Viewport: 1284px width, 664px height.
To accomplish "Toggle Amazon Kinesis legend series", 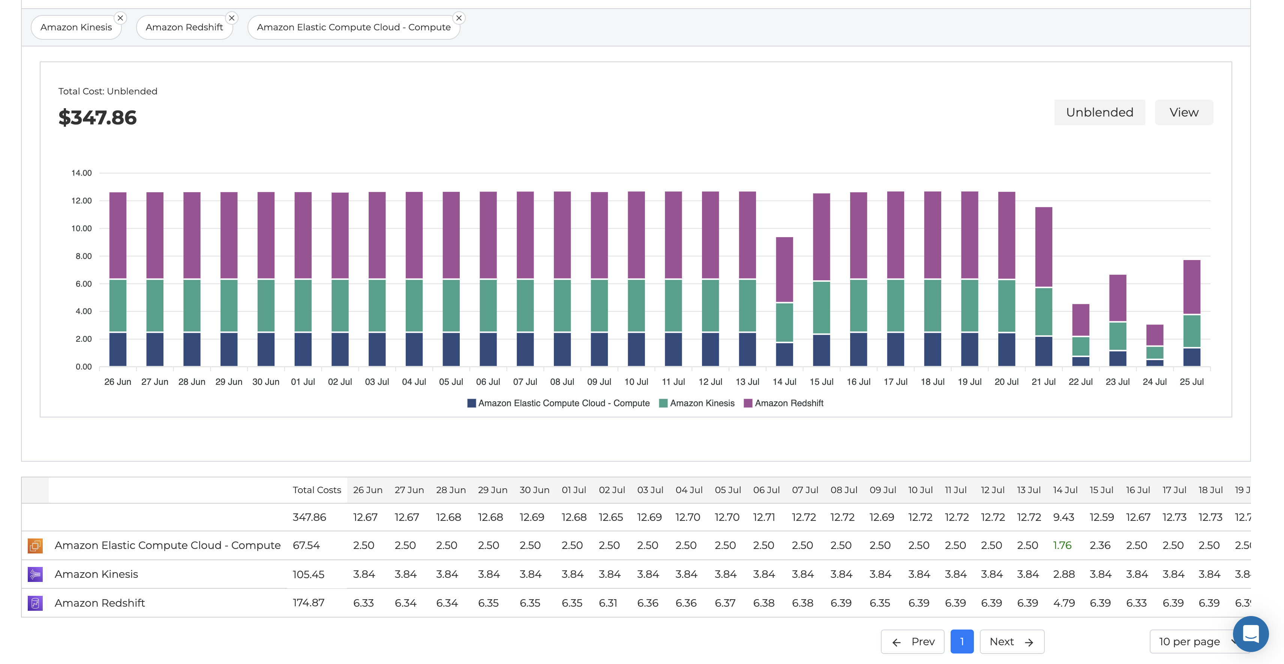I will coord(702,403).
